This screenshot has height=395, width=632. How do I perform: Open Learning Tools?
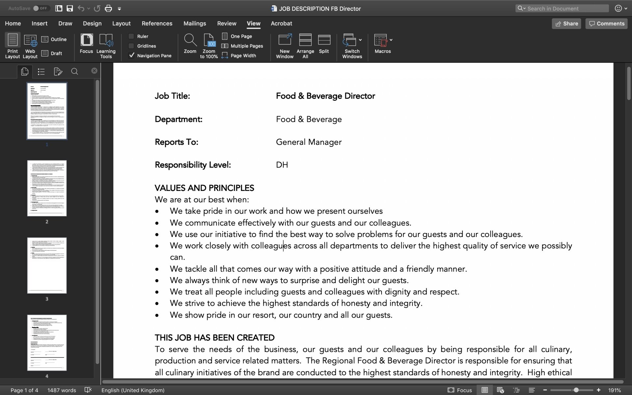106,46
